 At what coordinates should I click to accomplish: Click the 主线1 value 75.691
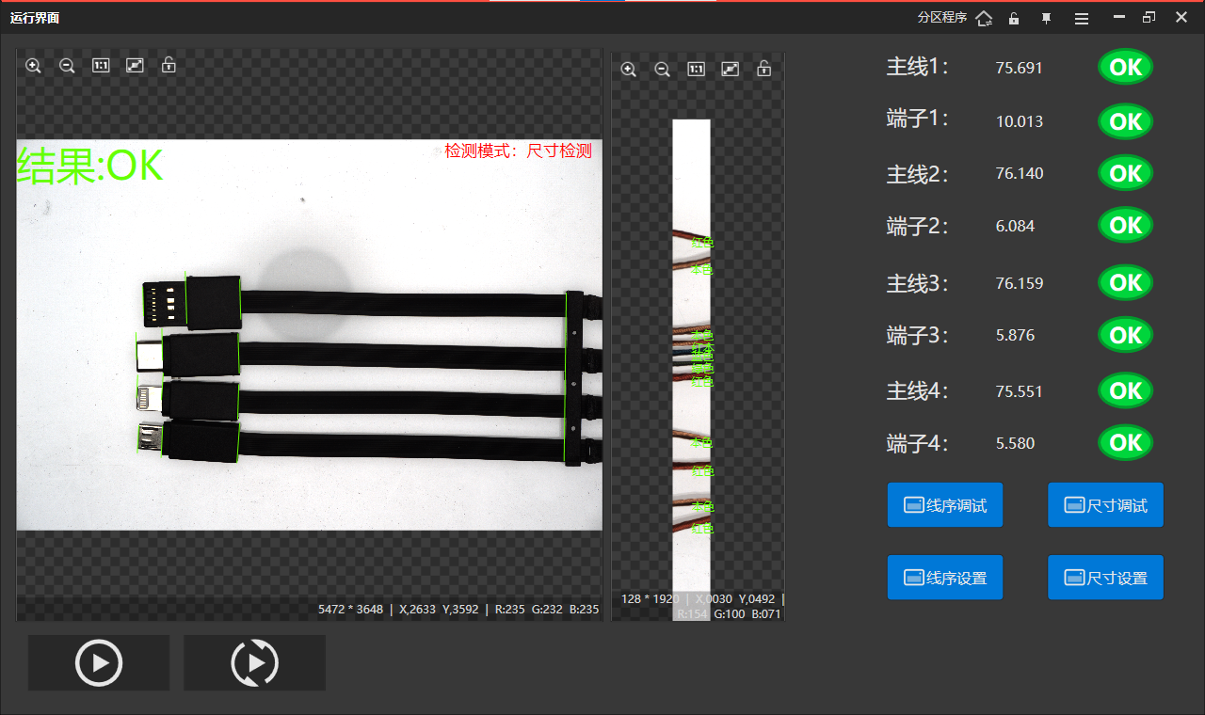pos(1019,68)
